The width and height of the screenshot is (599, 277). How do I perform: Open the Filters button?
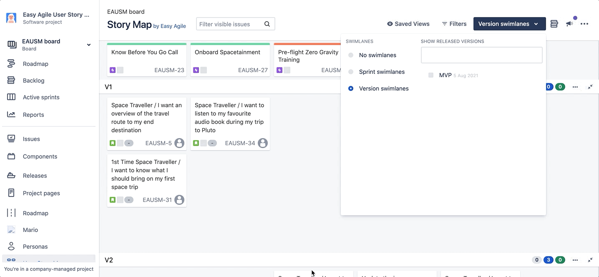(x=454, y=24)
